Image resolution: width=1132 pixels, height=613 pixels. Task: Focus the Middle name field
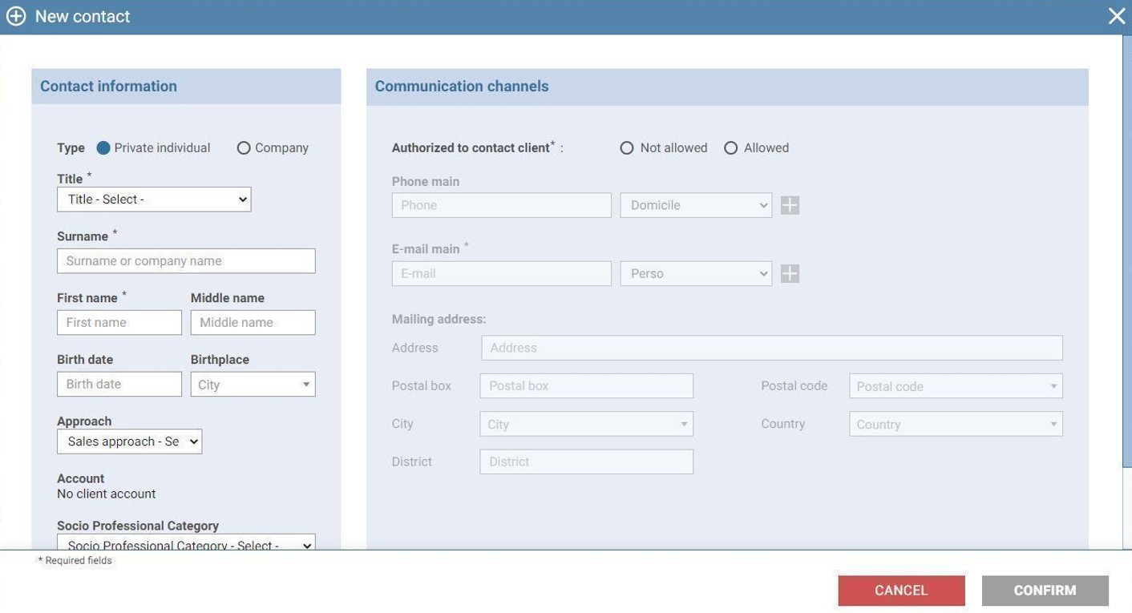[x=253, y=322]
